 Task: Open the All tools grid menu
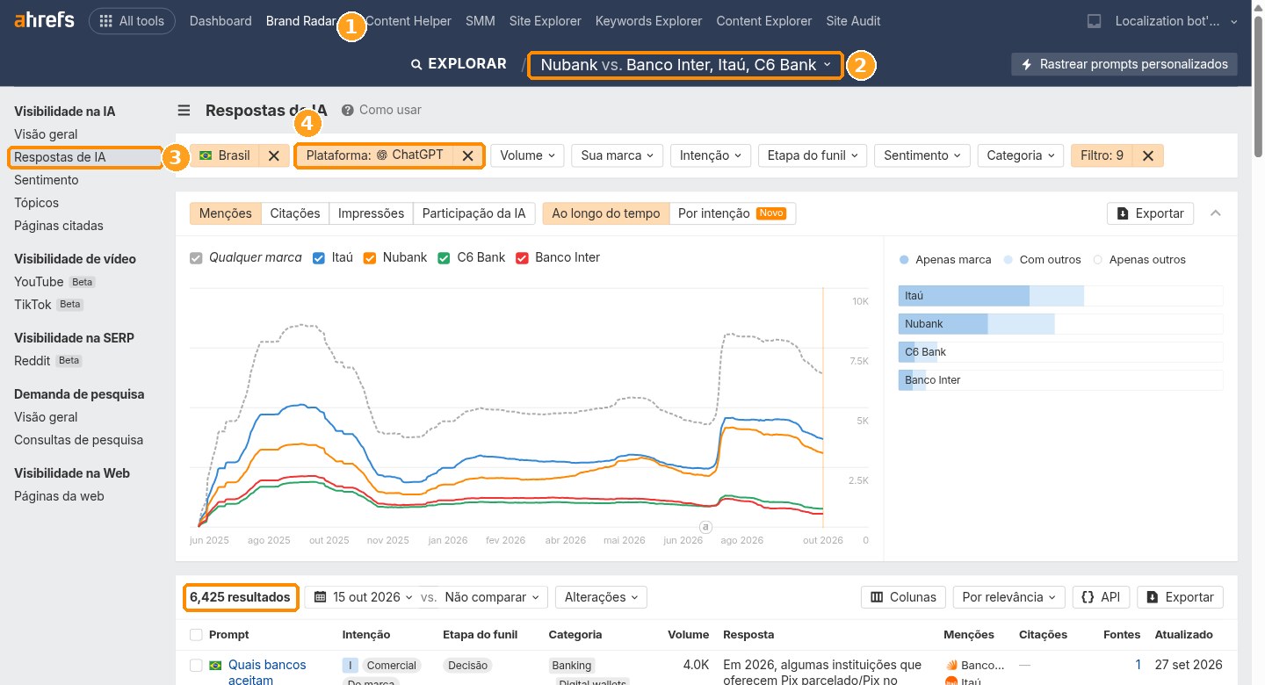(x=132, y=21)
